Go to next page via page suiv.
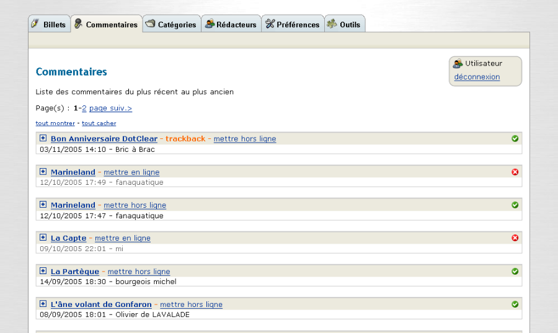This screenshot has width=558, height=333. (x=110, y=108)
